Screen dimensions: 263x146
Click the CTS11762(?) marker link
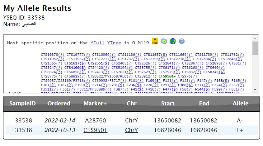pos(232,55)
